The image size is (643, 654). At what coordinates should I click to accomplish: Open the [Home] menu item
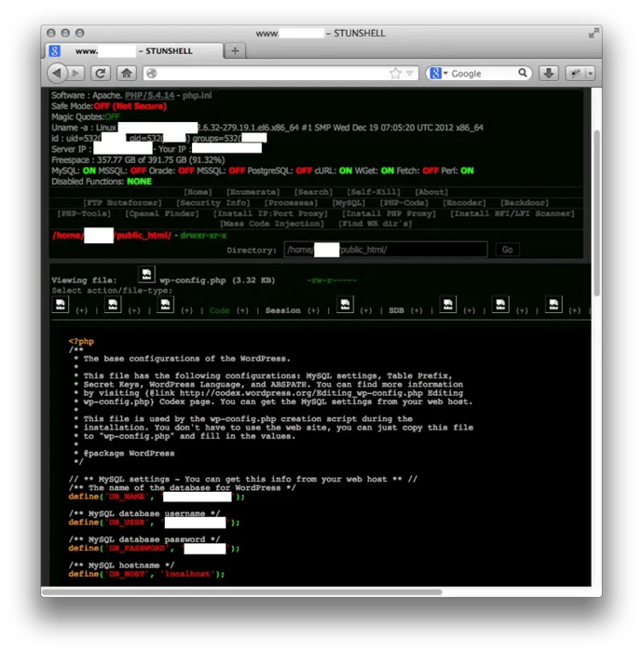pos(198,192)
